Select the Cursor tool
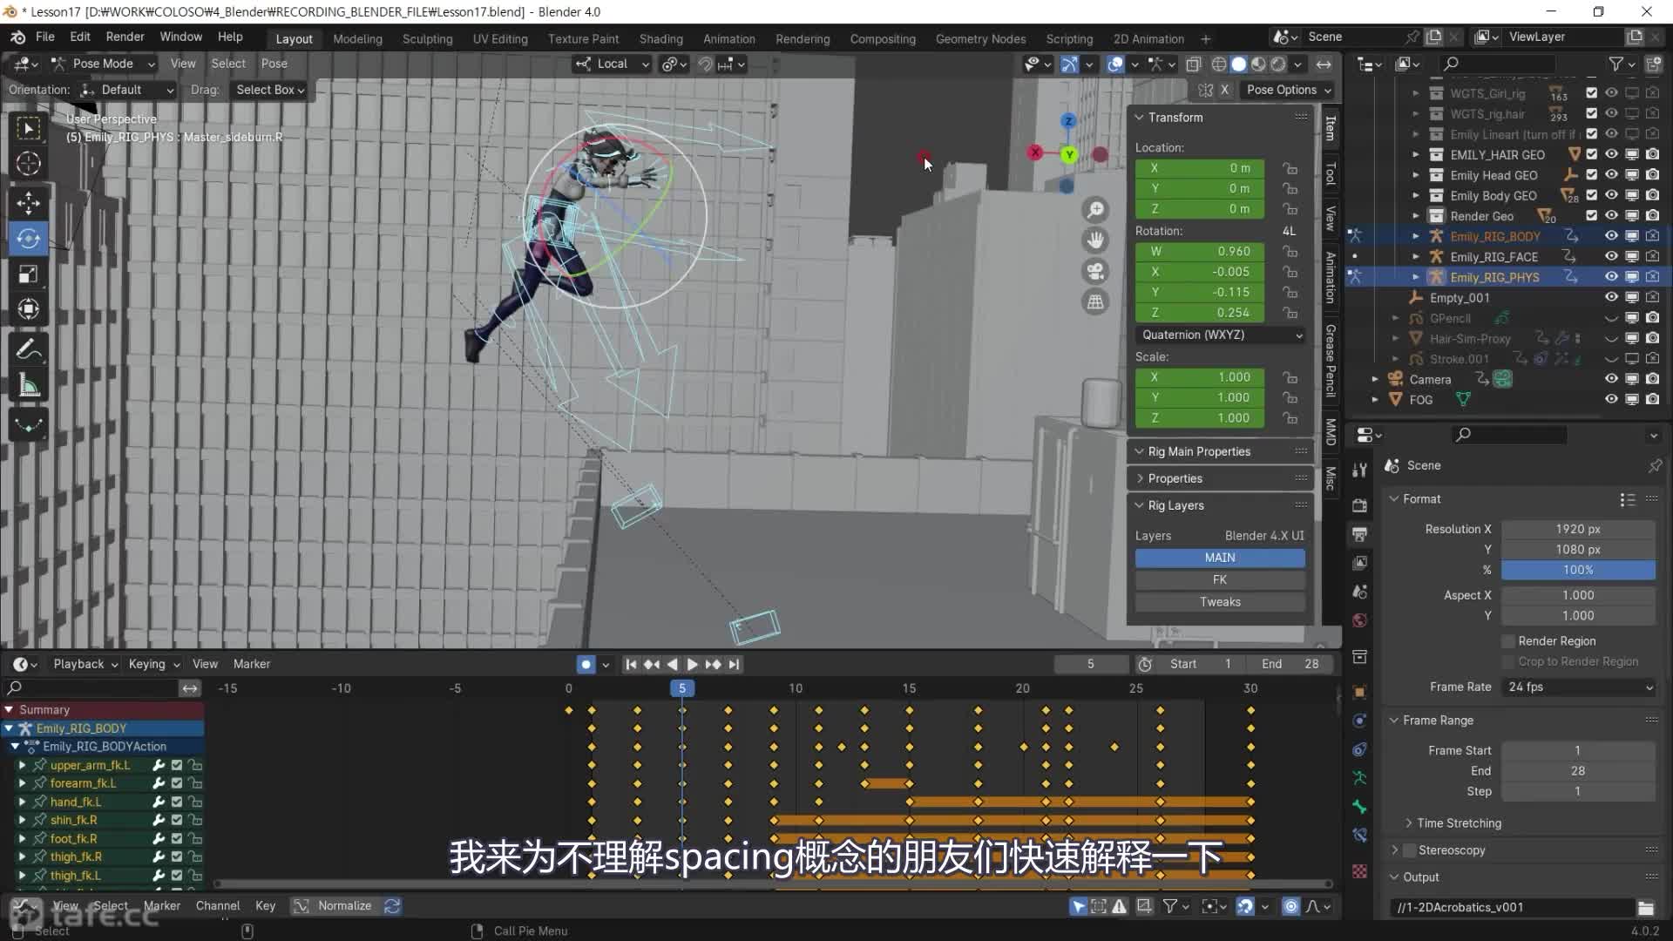 point(28,164)
